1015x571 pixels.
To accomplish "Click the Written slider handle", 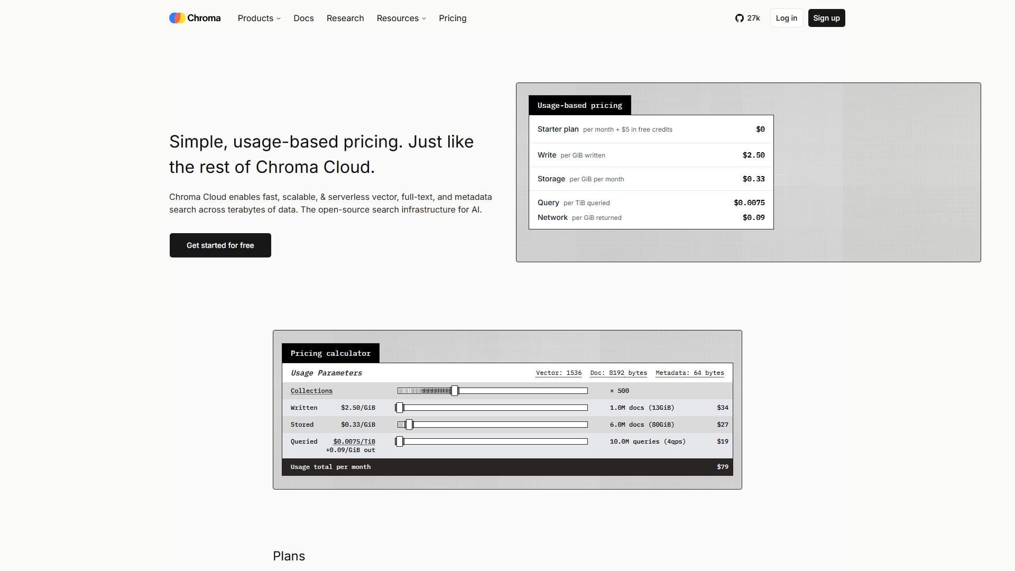I will (400, 408).
